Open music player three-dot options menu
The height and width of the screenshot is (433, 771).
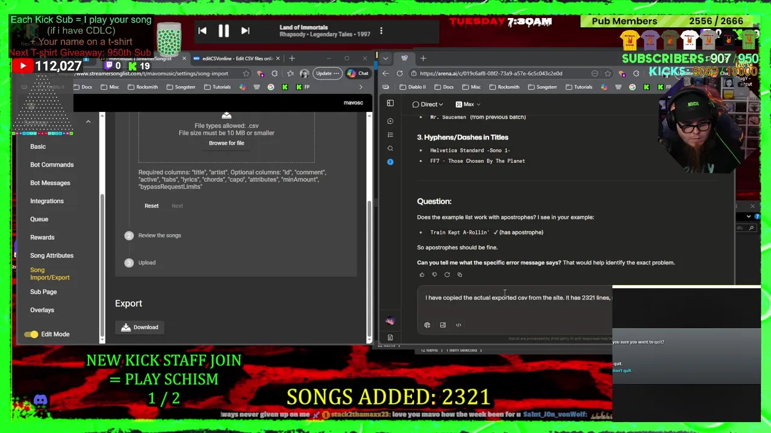(x=381, y=31)
